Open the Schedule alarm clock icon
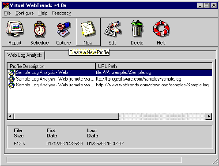Image resolution: width=219 pixels, height=166 pixels. pyautogui.click(x=39, y=29)
